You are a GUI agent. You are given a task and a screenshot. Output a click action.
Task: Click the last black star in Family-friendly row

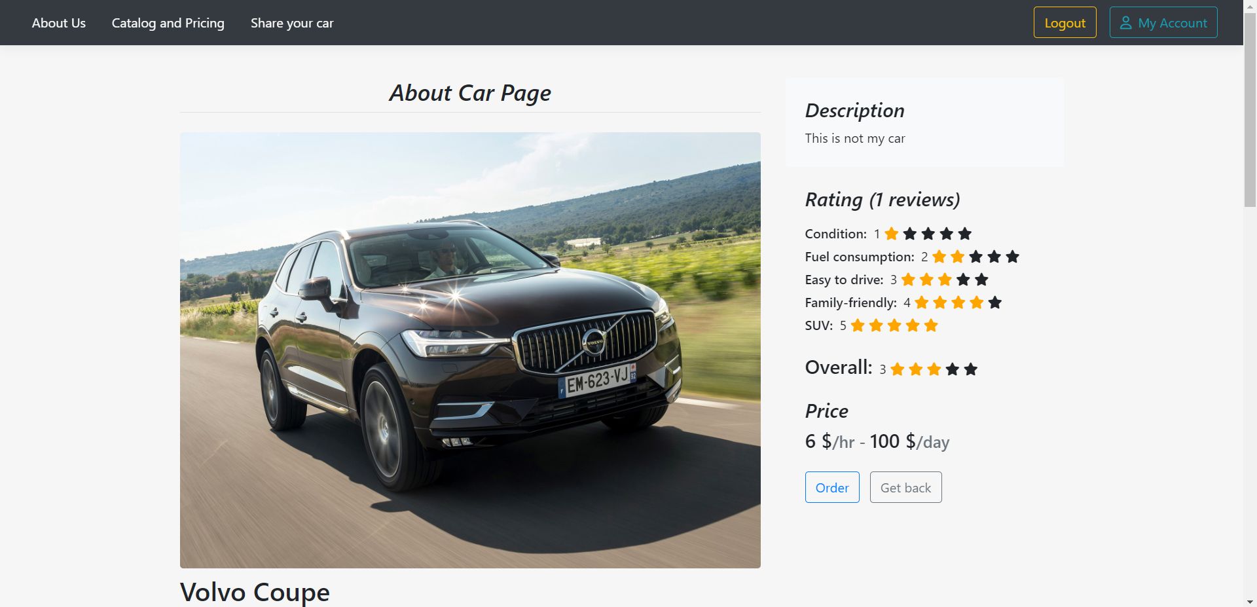tap(995, 303)
